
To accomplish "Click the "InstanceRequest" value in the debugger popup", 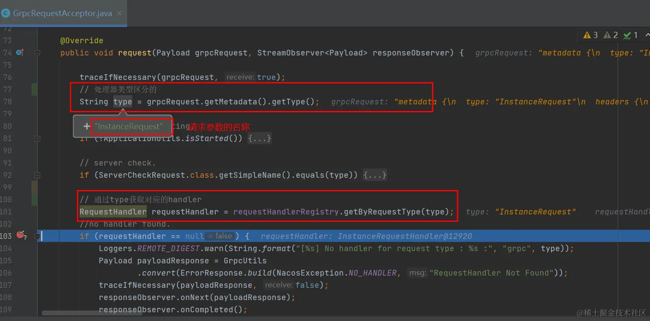I will pyautogui.click(x=128, y=126).
